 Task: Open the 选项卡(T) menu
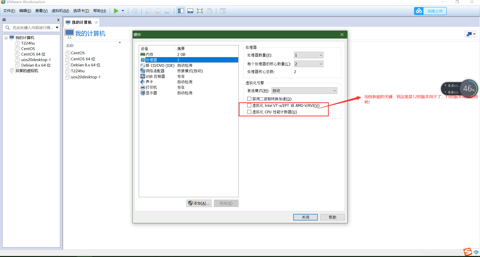[x=81, y=11]
